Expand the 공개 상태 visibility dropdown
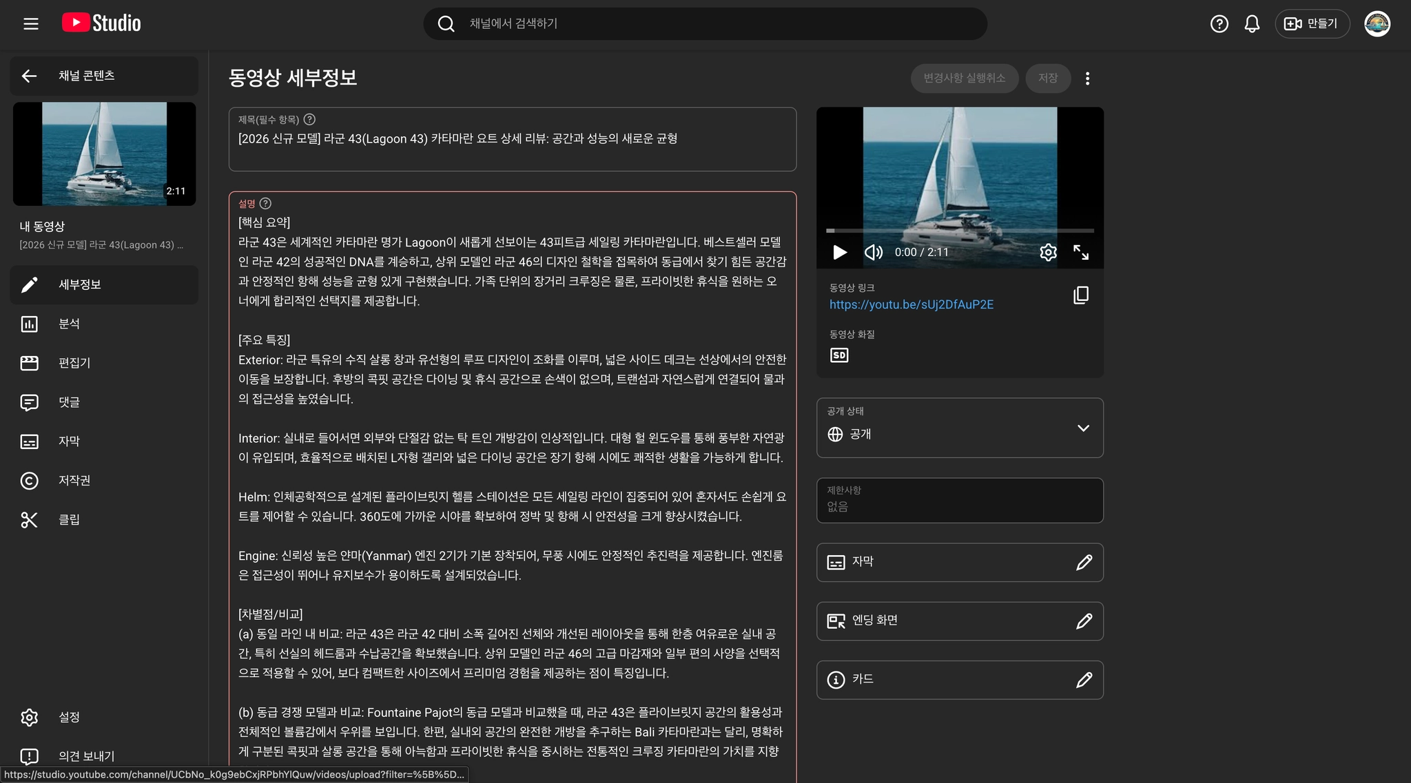The height and width of the screenshot is (783, 1411). [1082, 428]
